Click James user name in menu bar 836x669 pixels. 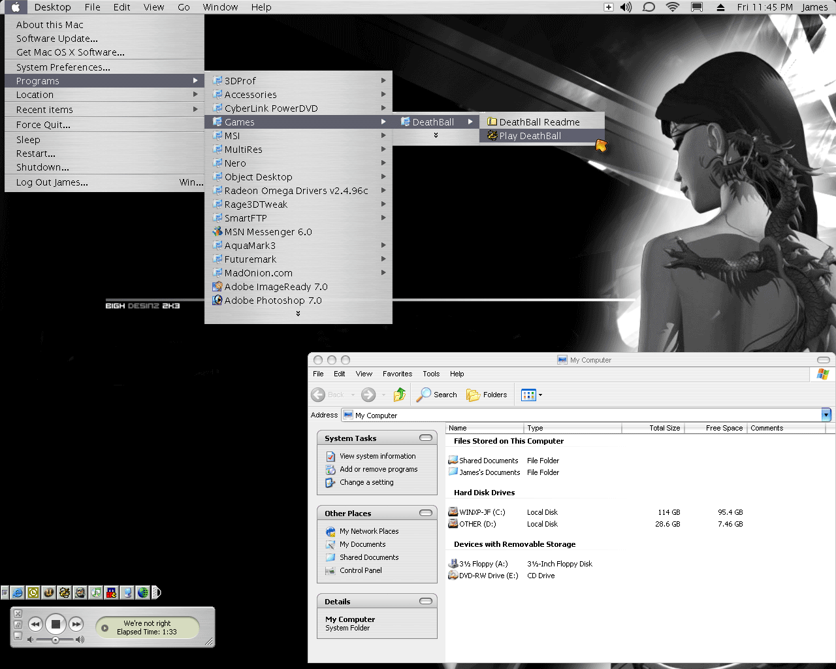(814, 7)
